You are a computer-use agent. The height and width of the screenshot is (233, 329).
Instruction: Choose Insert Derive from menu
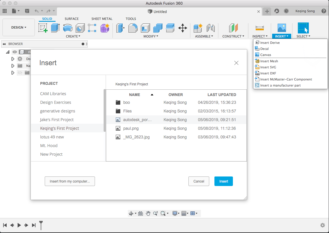pos(290,43)
